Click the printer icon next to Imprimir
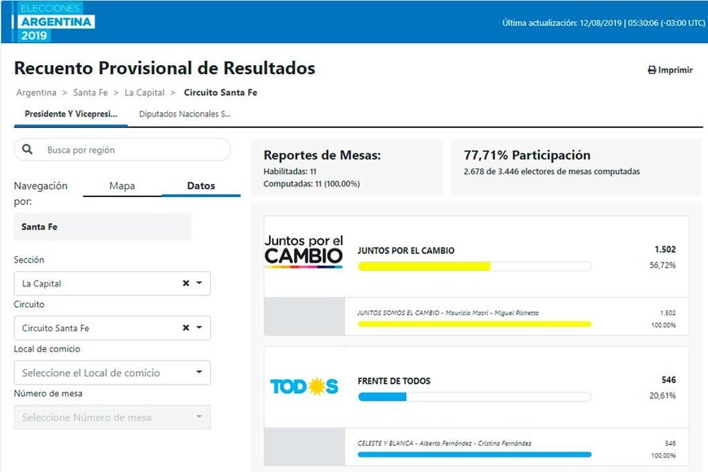This screenshot has width=708, height=472. tap(652, 71)
